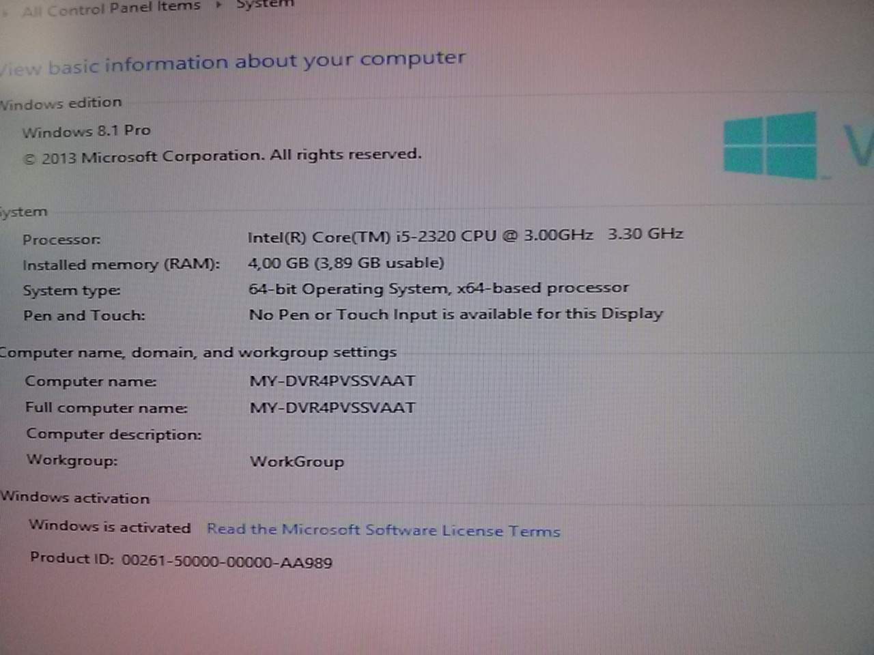Click the 'Windows is activated' status text
The width and height of the screenshot is (874, 655).
[109, 527]
